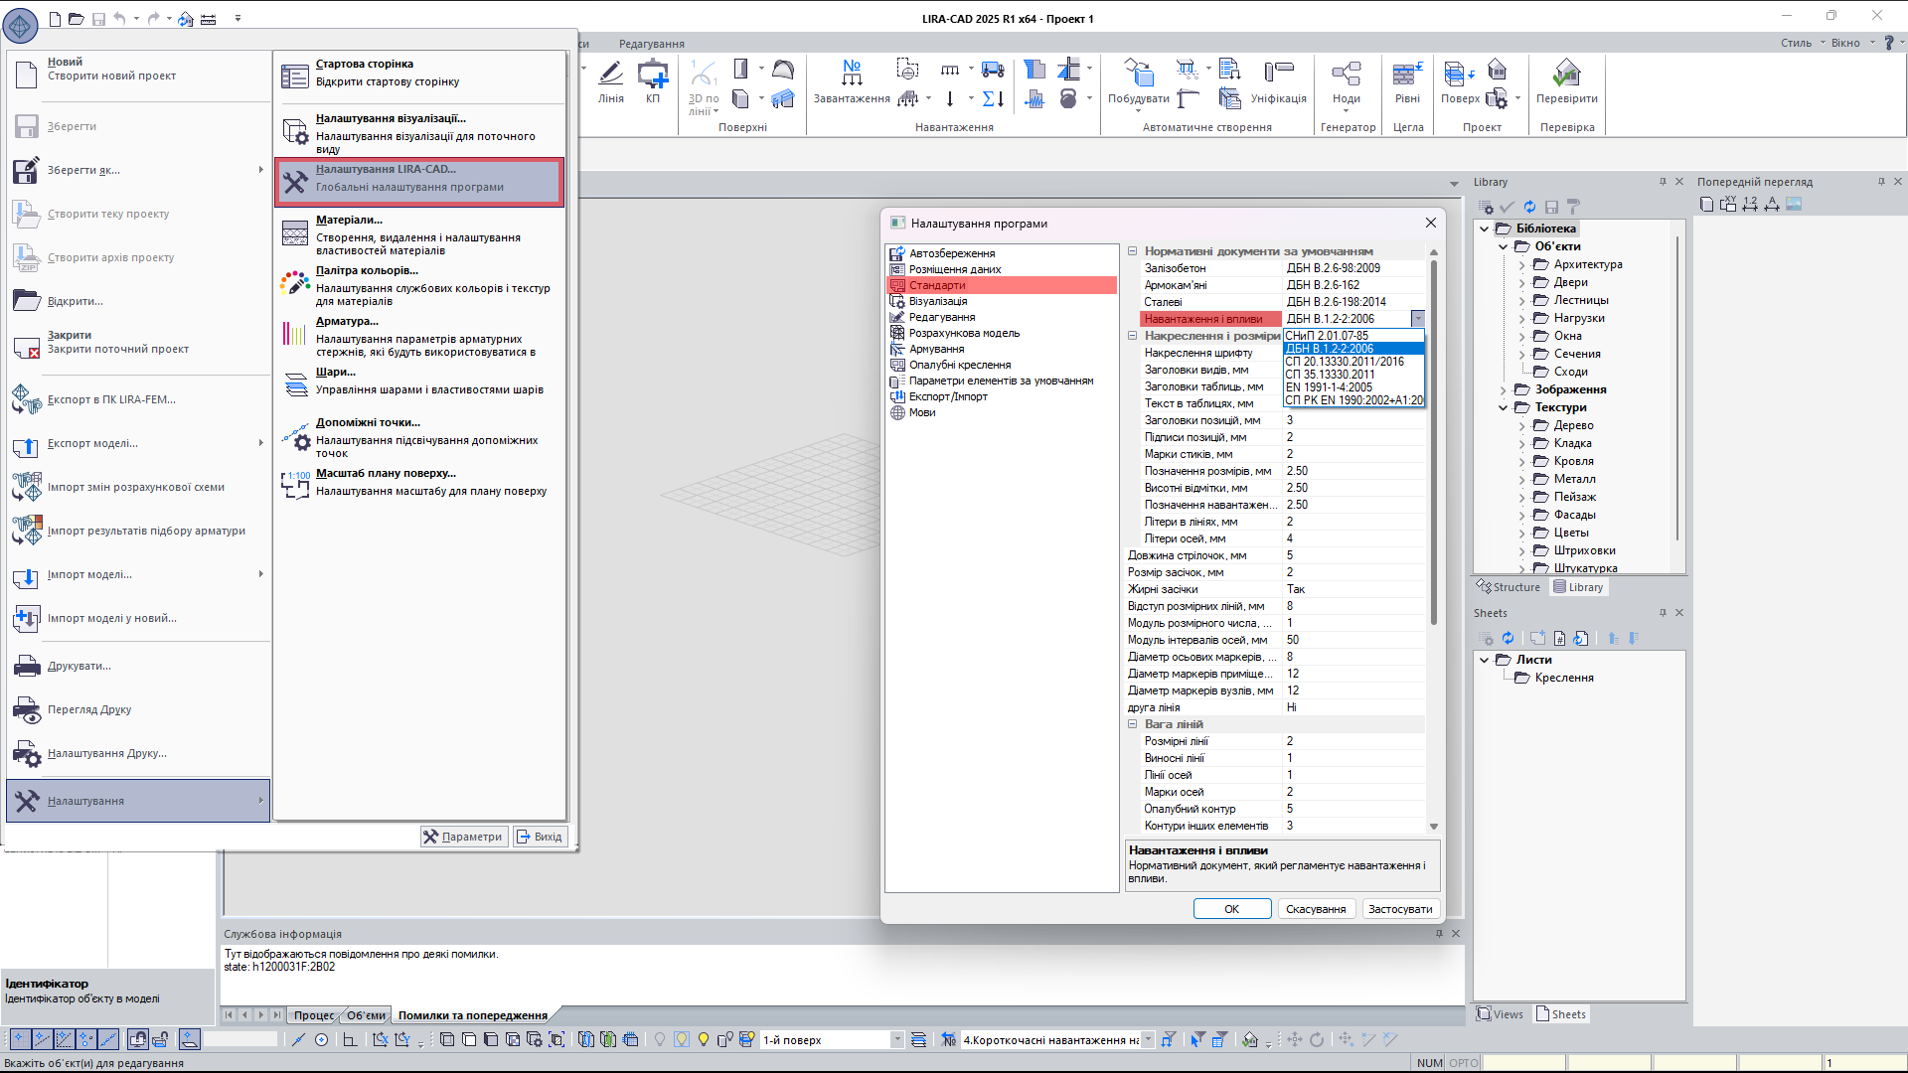Choose EN 1991-1-4:2005 from dropdown list
1908x1073 pixels.
click(x=1329, y=387)
